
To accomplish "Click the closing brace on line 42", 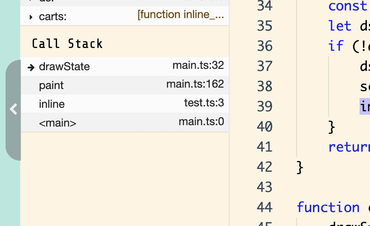I will pos(300,167).
